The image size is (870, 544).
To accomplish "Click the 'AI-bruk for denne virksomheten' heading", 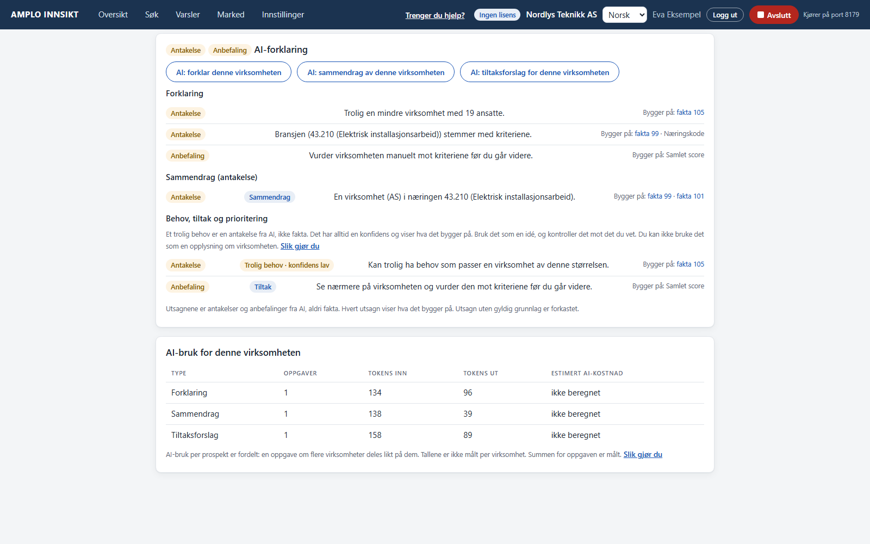I will tap(233, 353).
